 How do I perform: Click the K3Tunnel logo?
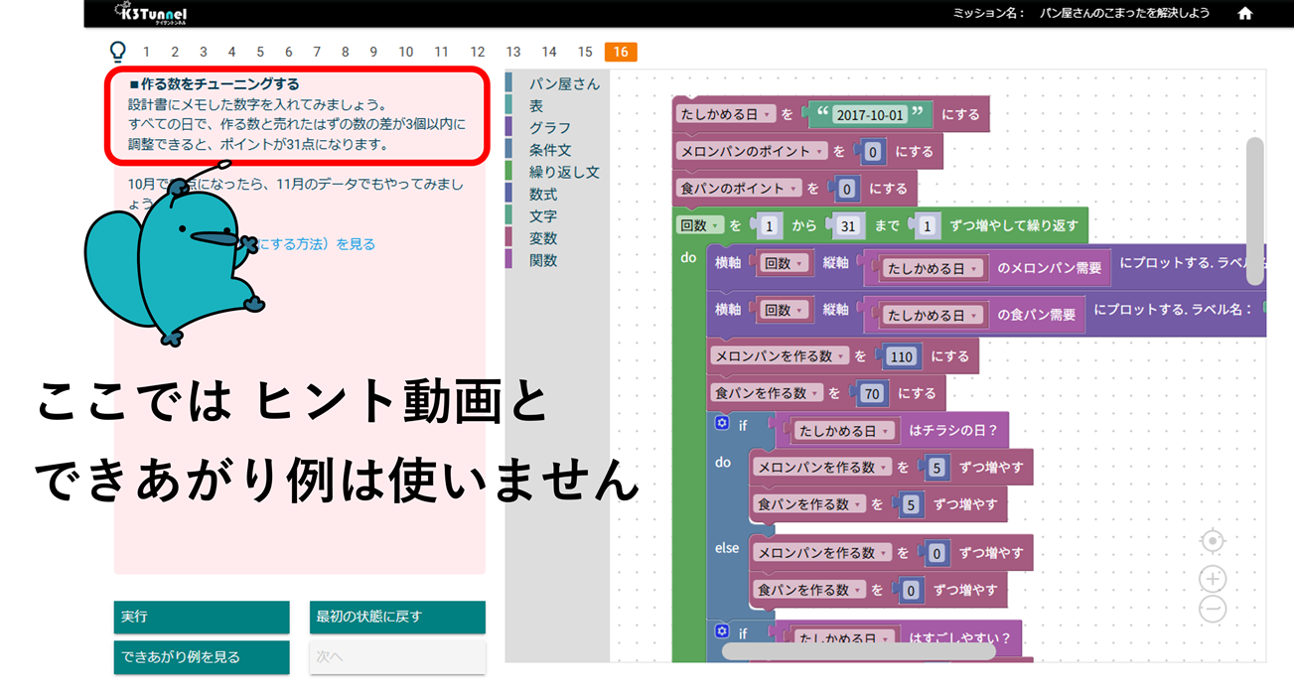[151, 14]
